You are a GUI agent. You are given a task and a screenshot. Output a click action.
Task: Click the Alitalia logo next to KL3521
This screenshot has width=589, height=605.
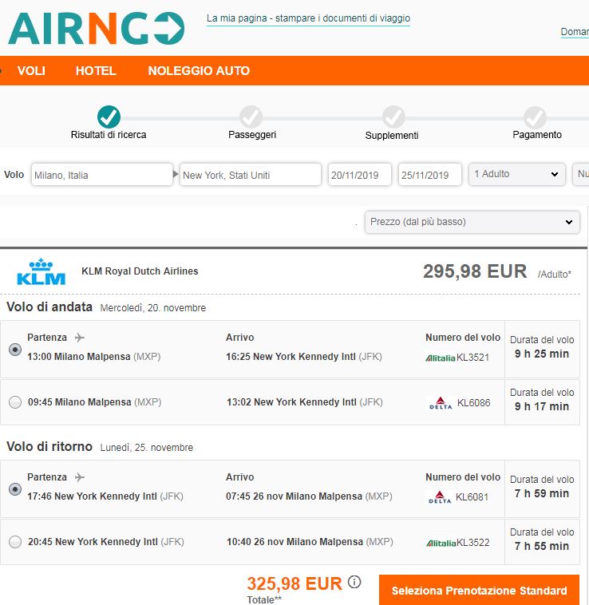tap(440, 358)
